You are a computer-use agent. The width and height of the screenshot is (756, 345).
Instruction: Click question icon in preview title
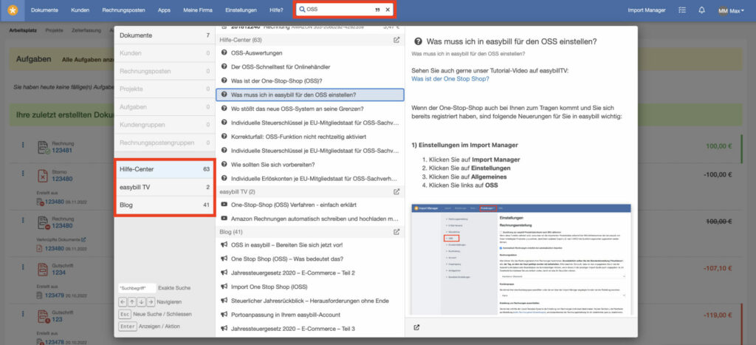pos(418,41)
